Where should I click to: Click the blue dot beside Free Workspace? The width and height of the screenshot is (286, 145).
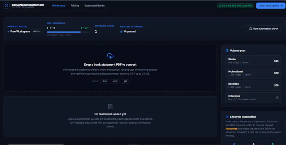[x=8, y=31]
